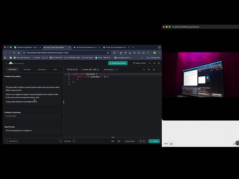Run the code with Run button
Image resolution: width=239 pixels, height=179 pixels.
142,141
